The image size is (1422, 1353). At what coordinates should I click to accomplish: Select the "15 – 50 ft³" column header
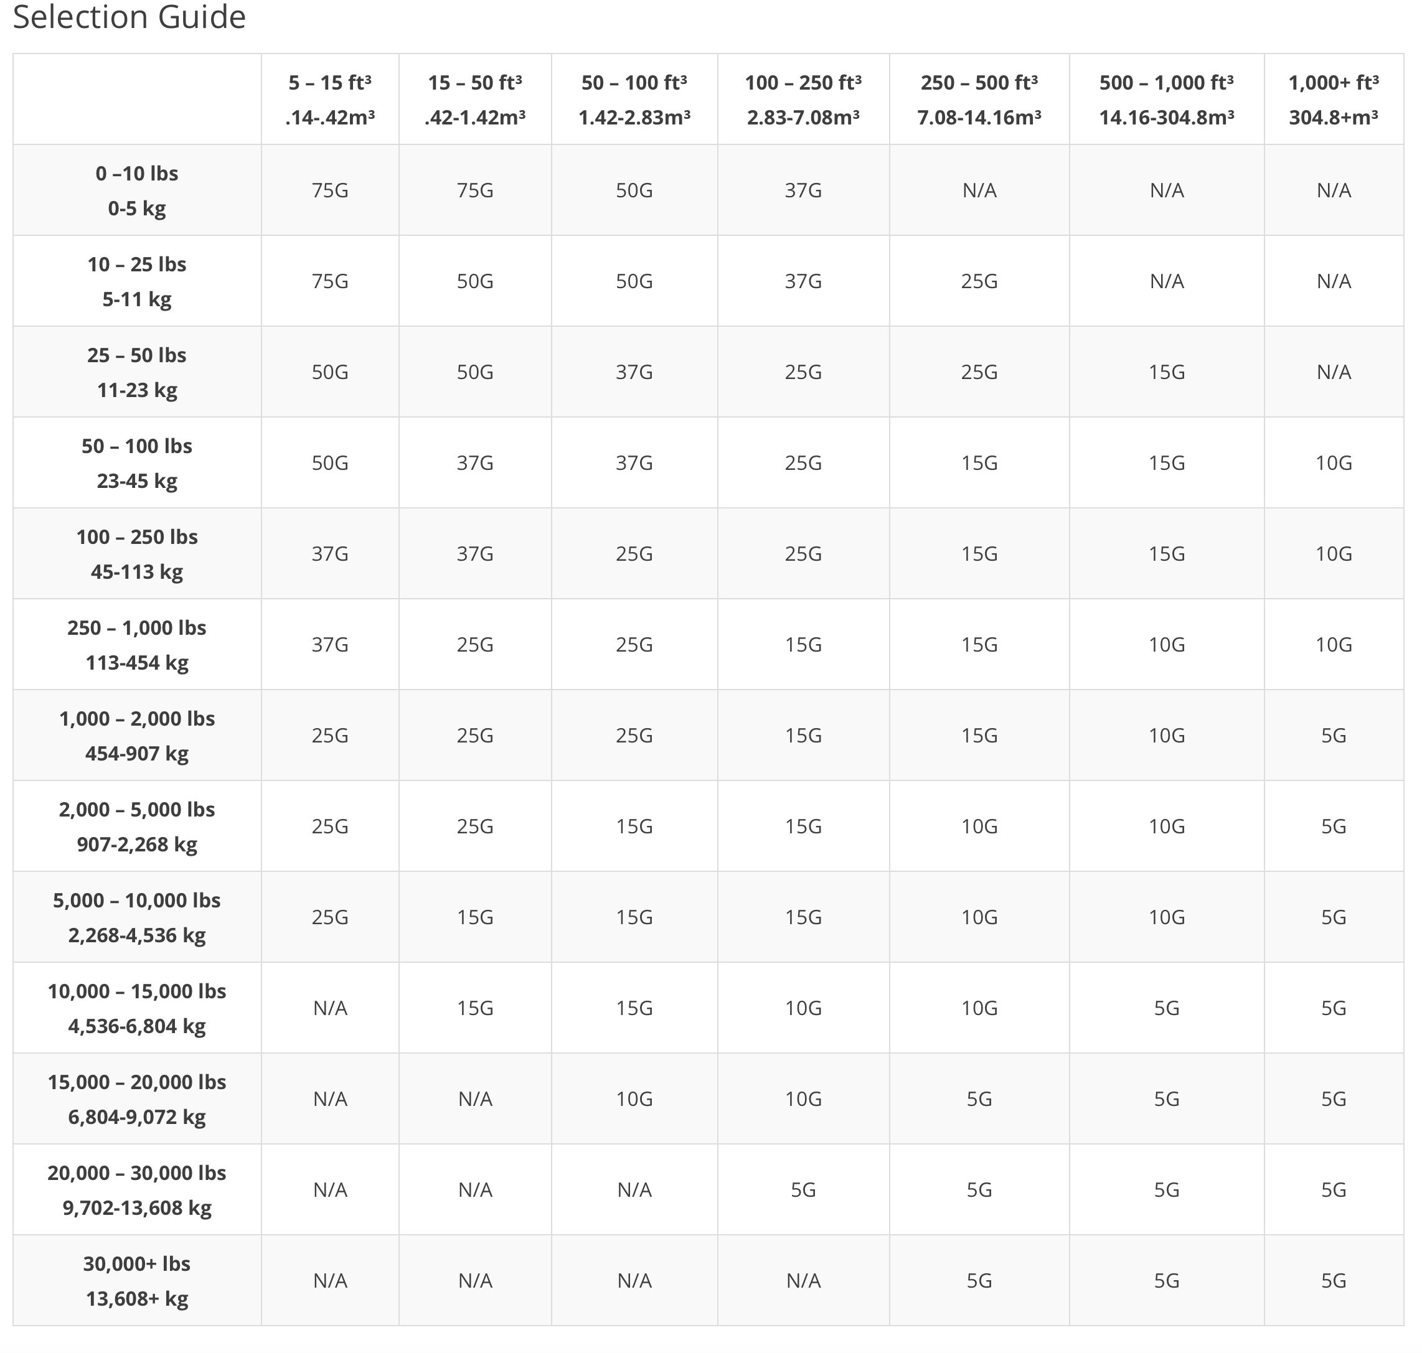pos(474,83)
